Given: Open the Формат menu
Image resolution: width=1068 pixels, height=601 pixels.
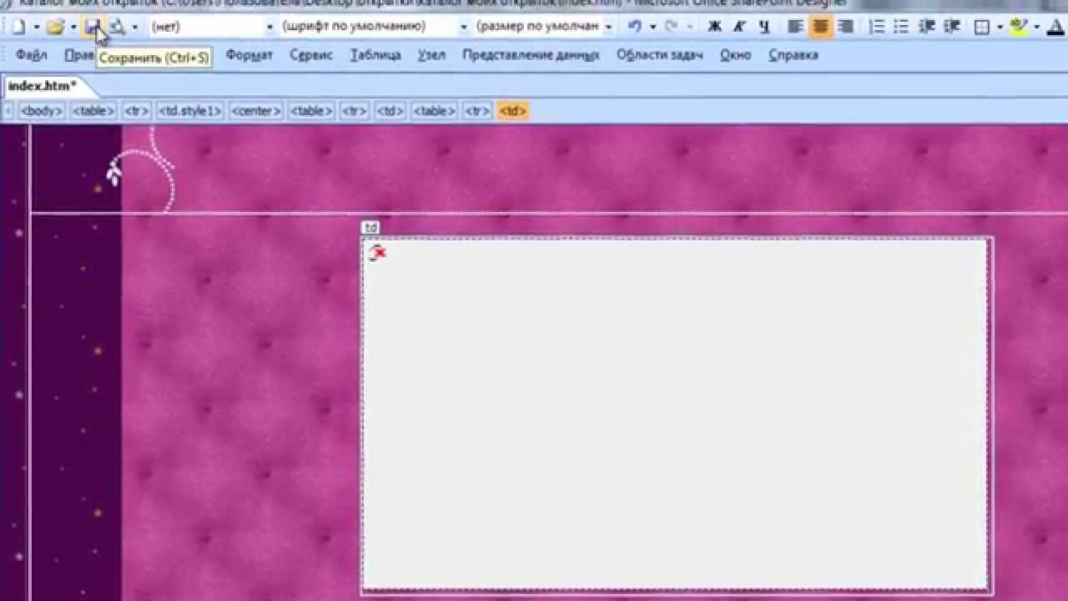Looking at the screenshot, I should click(249, 55).
